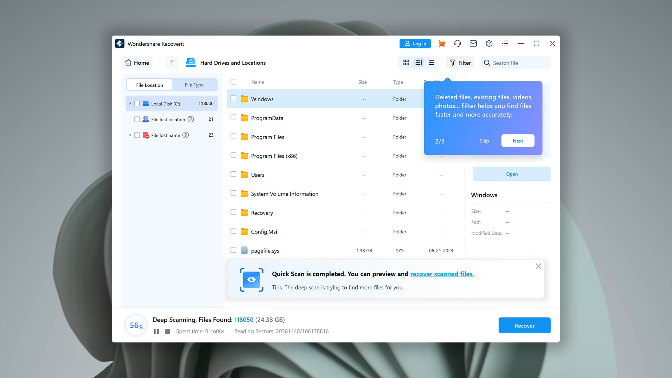This screenshot has height=378, width=672.
Task: Open help for File lost name
Action: [186, 135]
